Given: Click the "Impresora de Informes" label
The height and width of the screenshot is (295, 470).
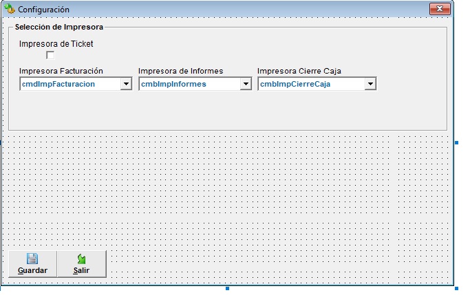Looking at the screenshot, I should [180, 71].
